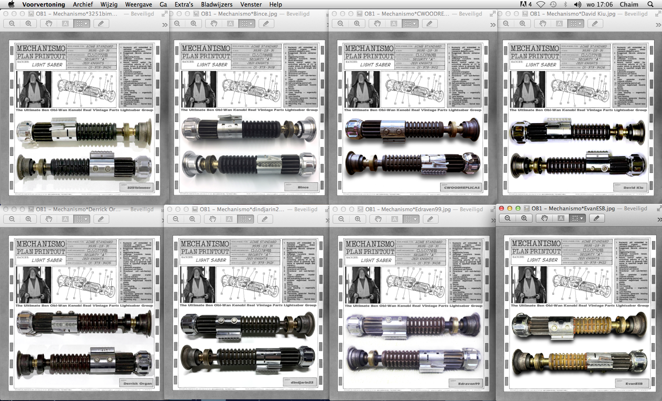Open selection tool dropdown in Edraven99.jpg window
This screenshot has width=662, height=401.
tap(411, 219)
